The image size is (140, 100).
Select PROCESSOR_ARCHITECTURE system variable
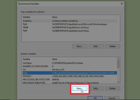[x=70, y=79]
